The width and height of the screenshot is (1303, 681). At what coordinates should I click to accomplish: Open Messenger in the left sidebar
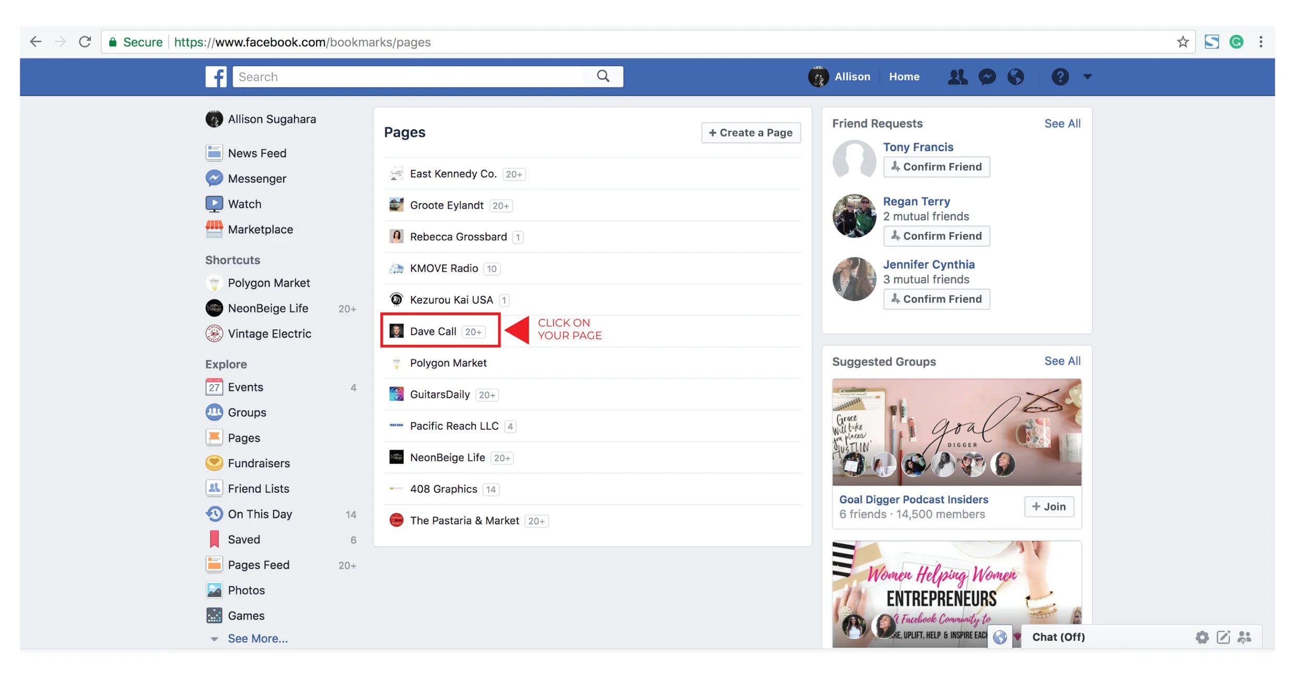[x=246, y=178]
